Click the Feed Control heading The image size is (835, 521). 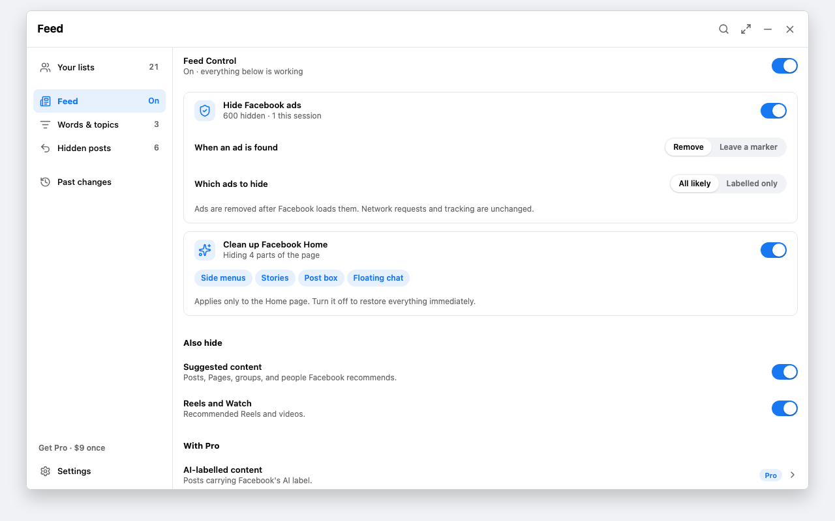pyautogui.click(x=210, y=61)
